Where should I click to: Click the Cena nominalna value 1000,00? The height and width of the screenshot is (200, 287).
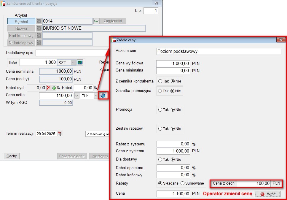[x=56, y=72]
